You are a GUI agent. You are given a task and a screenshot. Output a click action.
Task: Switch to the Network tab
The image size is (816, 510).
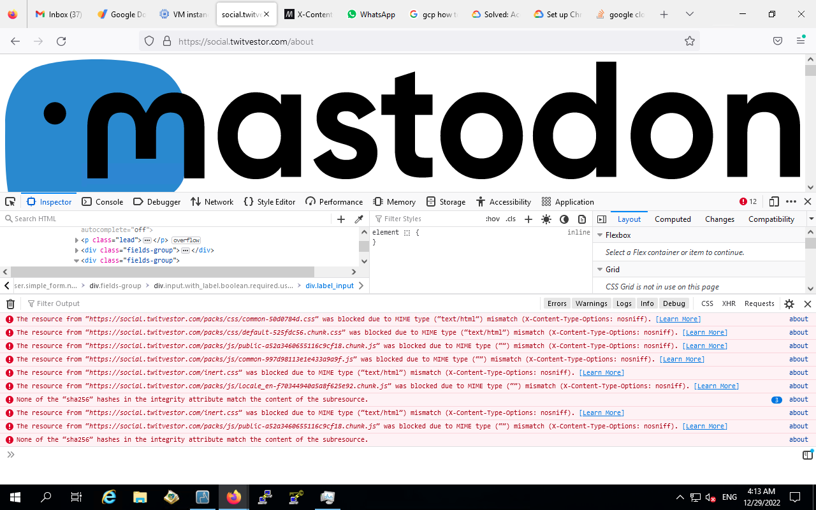pyautogui.click(x=212, y=201)
